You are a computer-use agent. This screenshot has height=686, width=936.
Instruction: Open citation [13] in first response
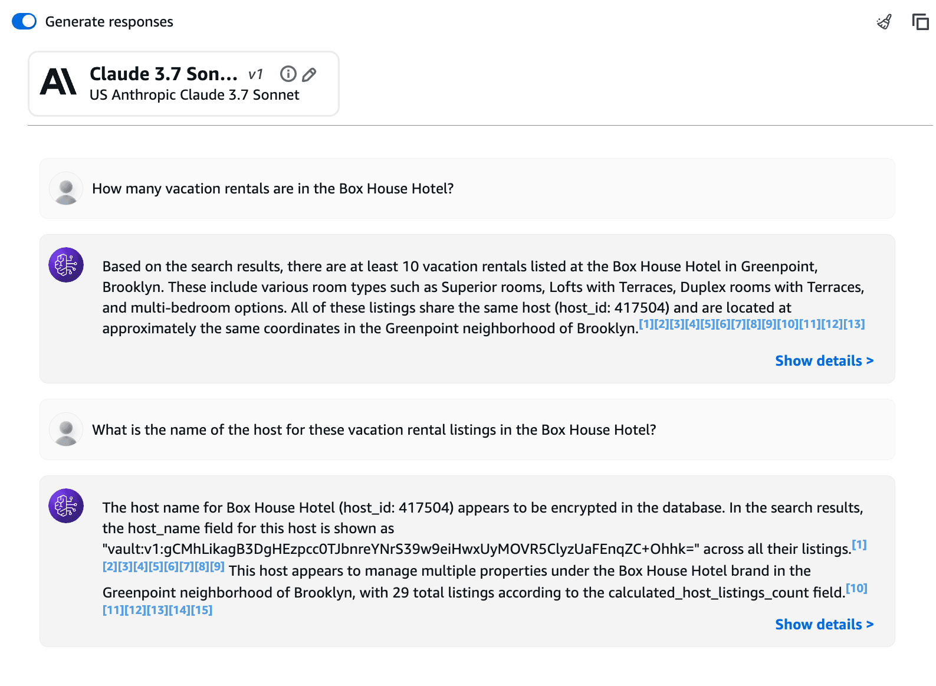[x=854, y=324]
